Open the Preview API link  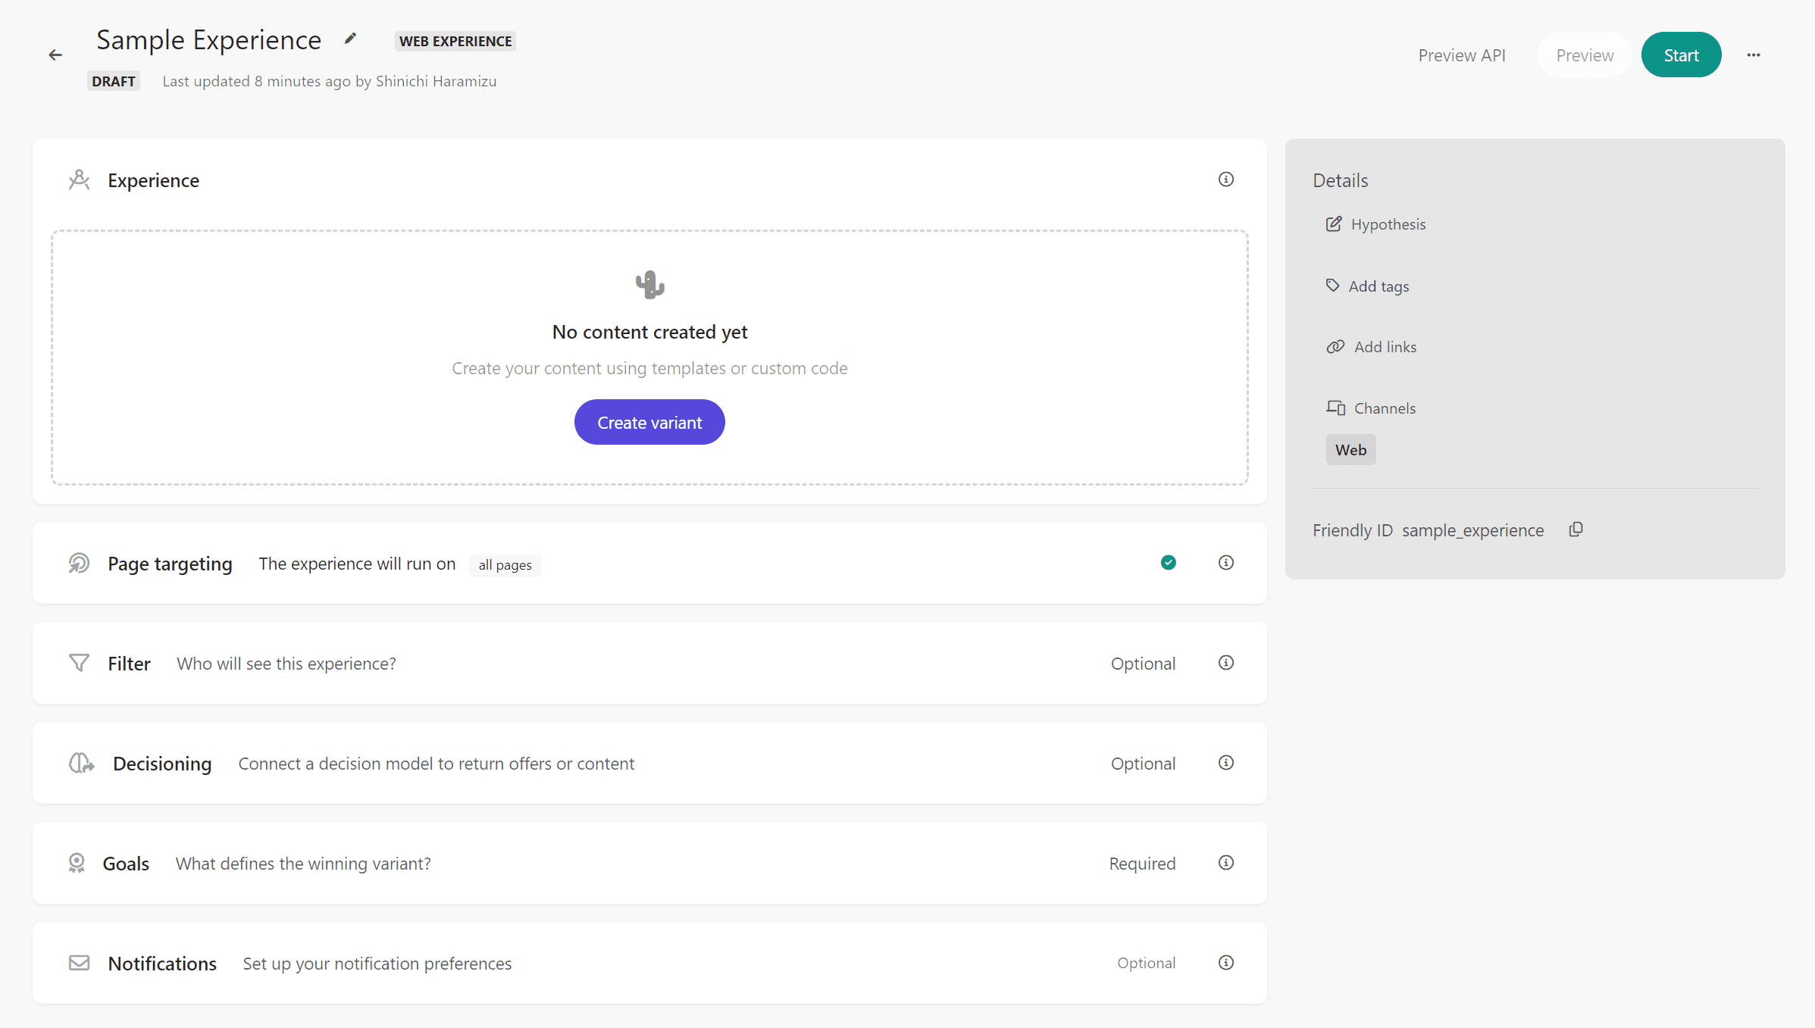[1462, 55]
